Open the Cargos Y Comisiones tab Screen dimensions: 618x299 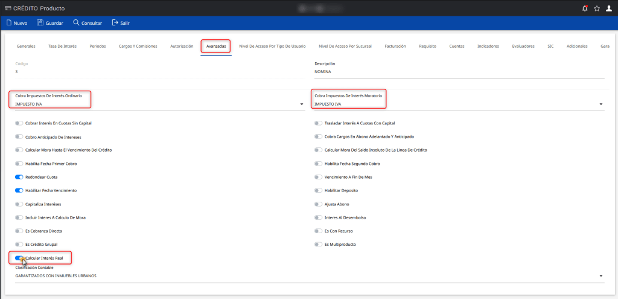[137, 46]
